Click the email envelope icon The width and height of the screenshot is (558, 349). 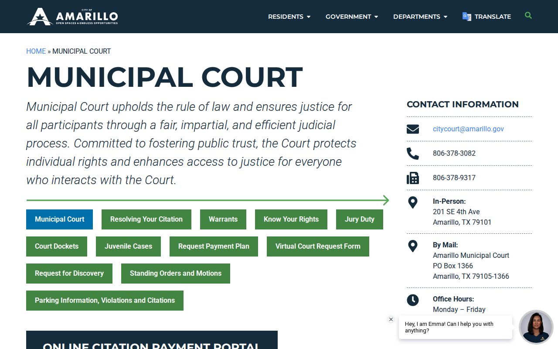coord(413,129)
